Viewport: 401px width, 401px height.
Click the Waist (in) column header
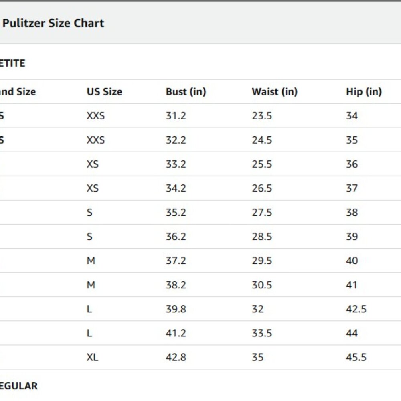point(274,91)
